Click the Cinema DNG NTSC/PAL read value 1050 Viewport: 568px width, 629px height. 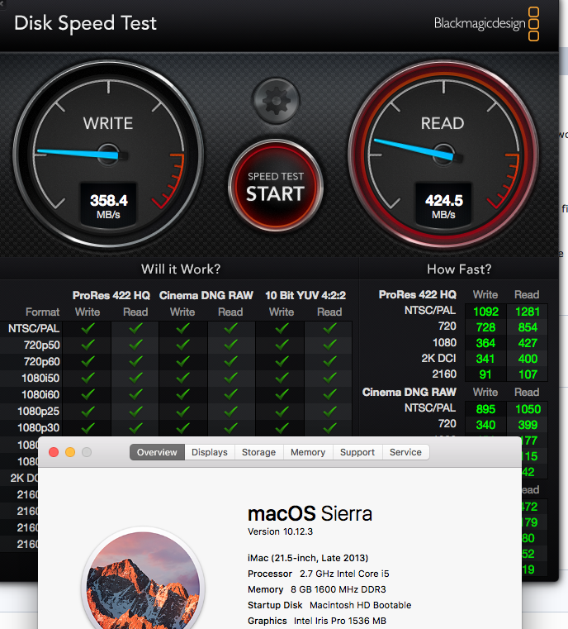click(528, 409)
